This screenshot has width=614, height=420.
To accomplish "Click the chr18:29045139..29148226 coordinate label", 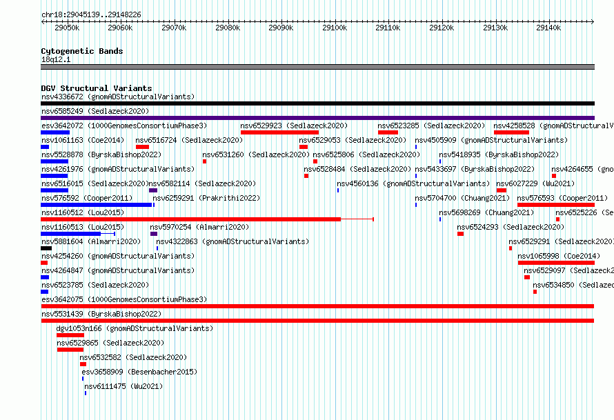I will pos(91,15).
